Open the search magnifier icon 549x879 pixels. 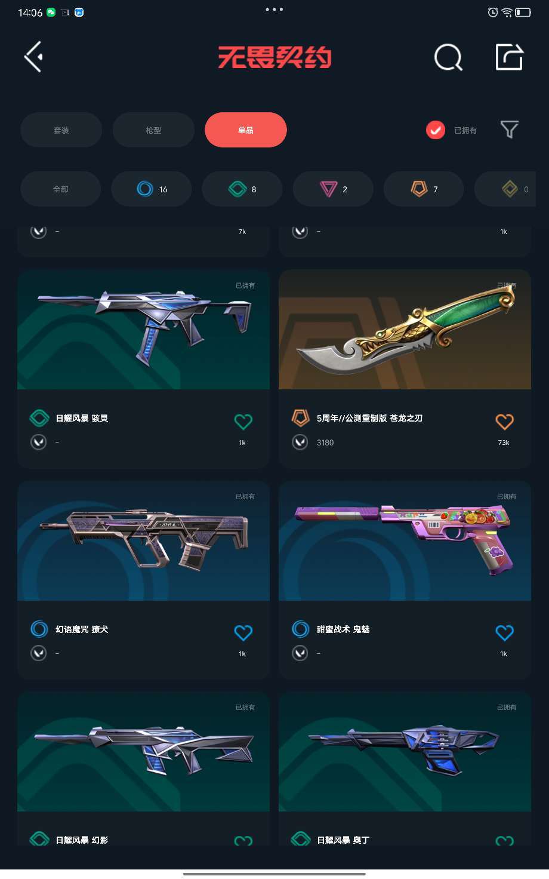(448, 57)
